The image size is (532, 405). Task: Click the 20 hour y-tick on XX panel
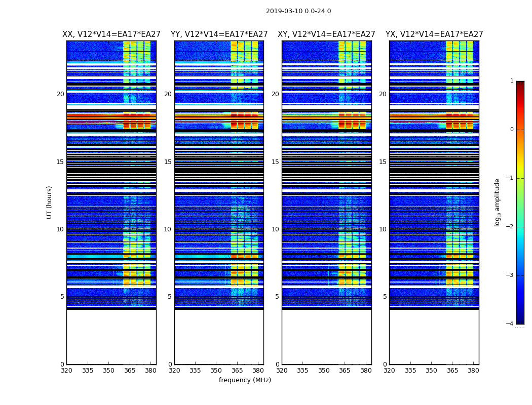(60, 94)
